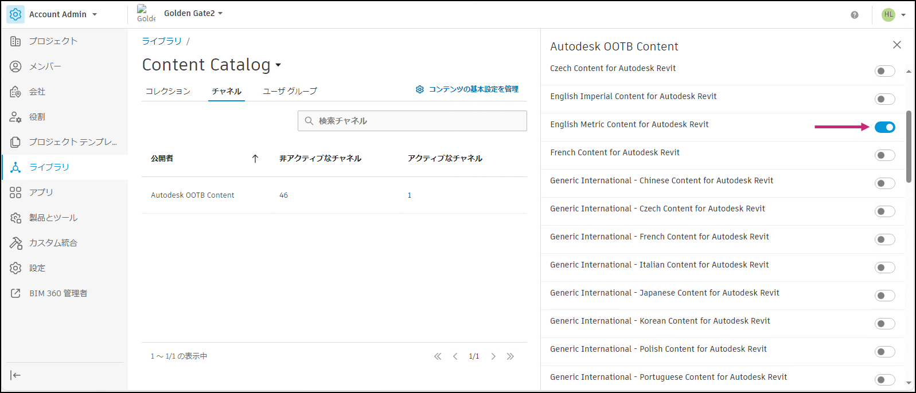Viewport: 916px width, 393px height.
Task: Click the ライブラリ library icon in sidebar
Action: click(x=15, y=167)
